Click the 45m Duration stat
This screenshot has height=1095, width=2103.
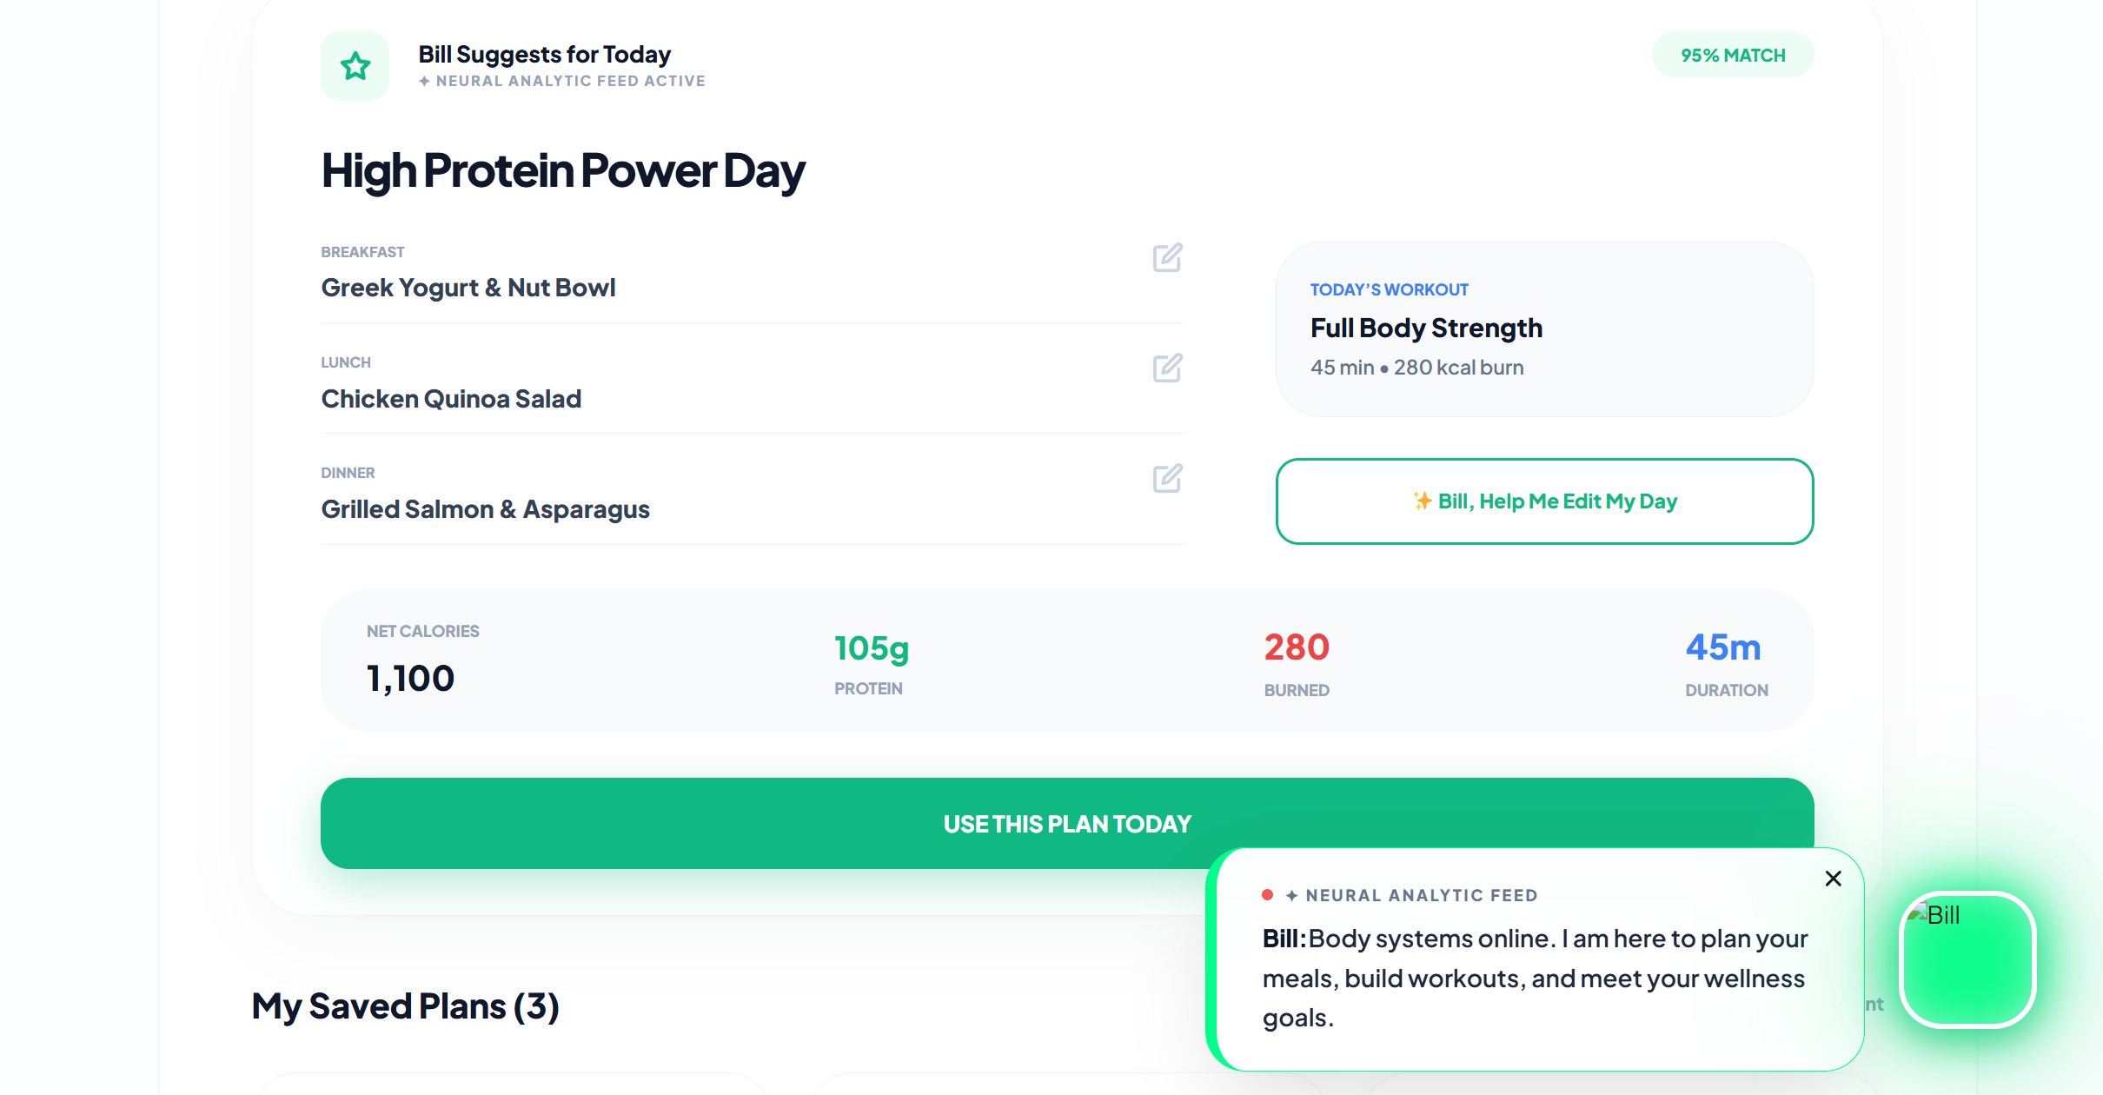pyautogui.click(x=1725, y=663)
